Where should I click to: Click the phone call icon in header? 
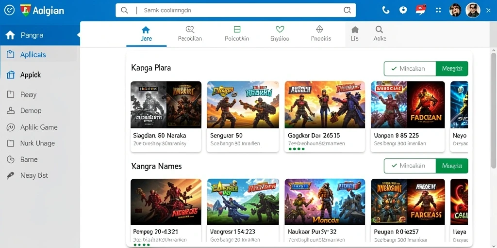pyautogui.click(x=386, y=10)
